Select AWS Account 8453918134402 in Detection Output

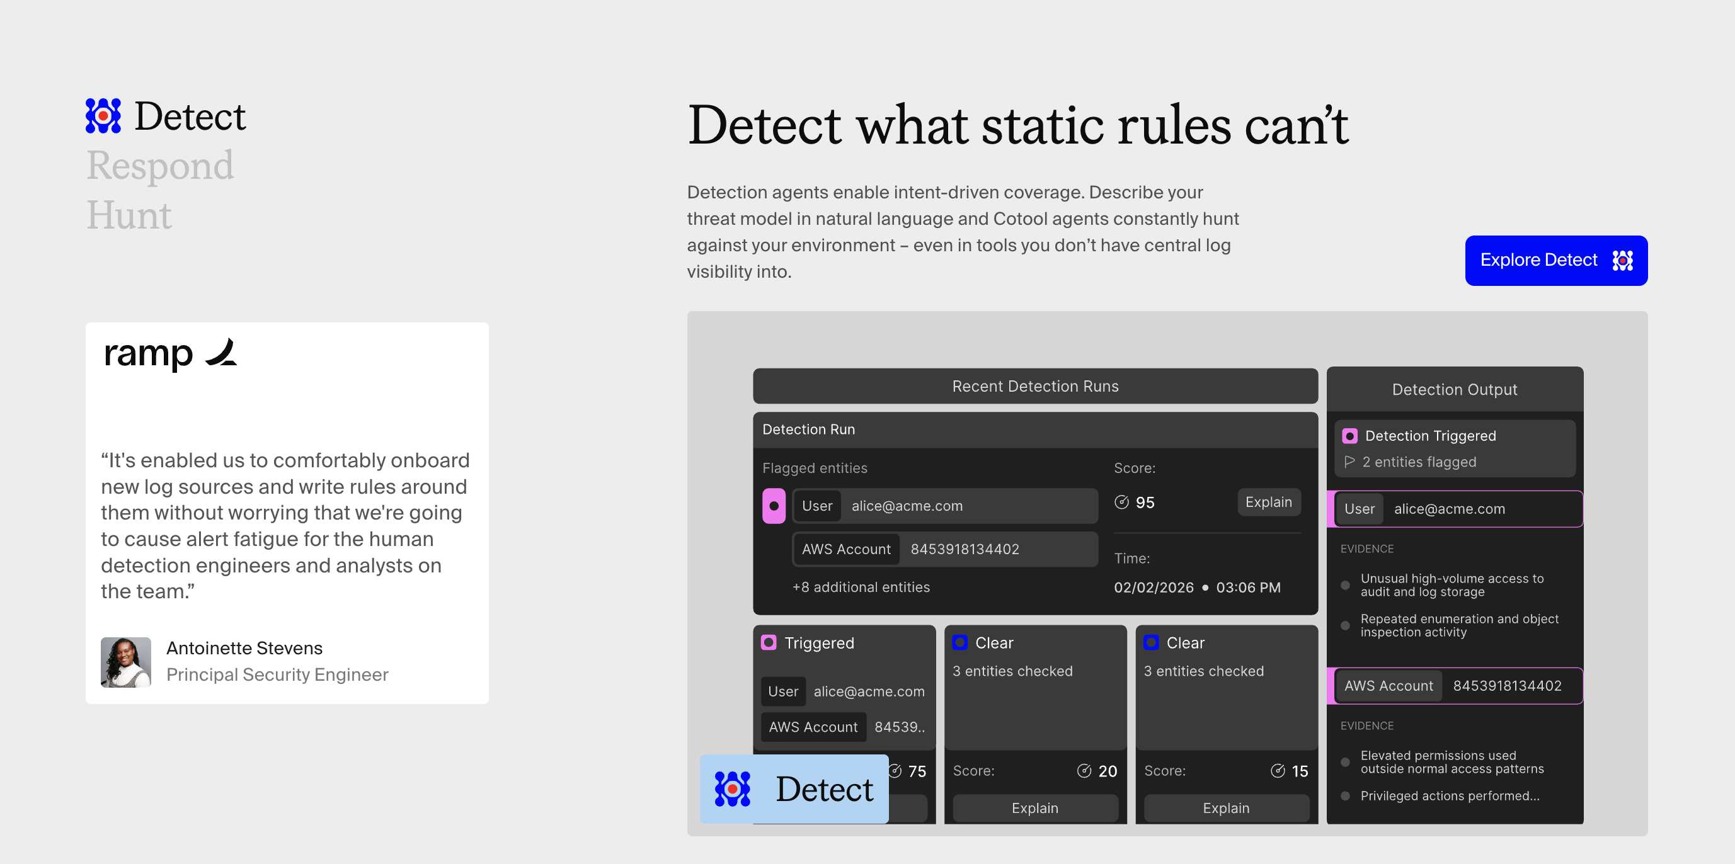tap(1455, 686)
